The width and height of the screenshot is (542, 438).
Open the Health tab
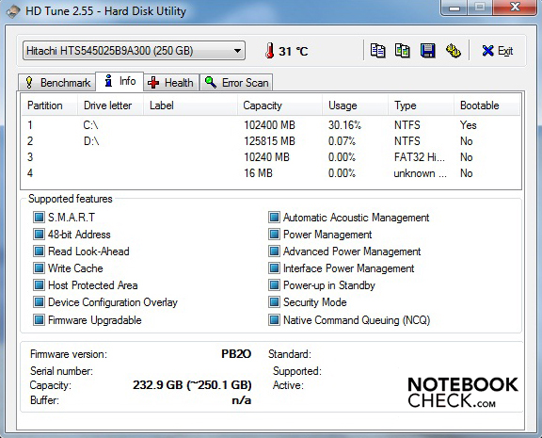(171, 83)
